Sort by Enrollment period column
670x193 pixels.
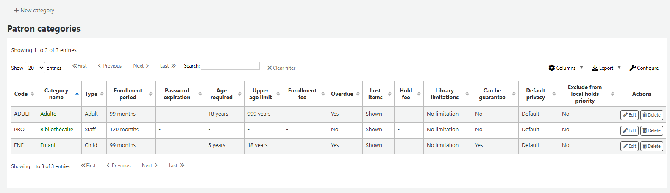pyautogui.click(x=128, y=94)
